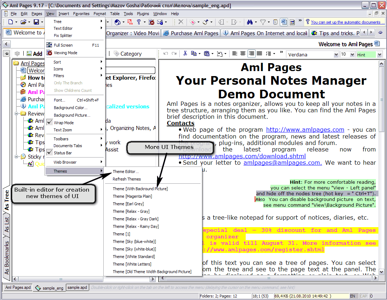Image resolution: width=387 pixels, height=300 pixels.
Task: Open the Hint style dropdown
Action: coord(379,55)
